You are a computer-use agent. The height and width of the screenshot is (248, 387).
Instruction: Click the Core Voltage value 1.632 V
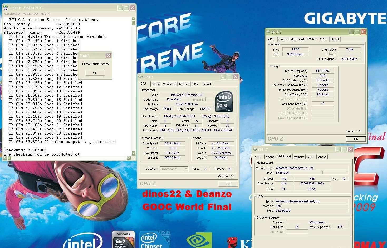tap(205, 109)
